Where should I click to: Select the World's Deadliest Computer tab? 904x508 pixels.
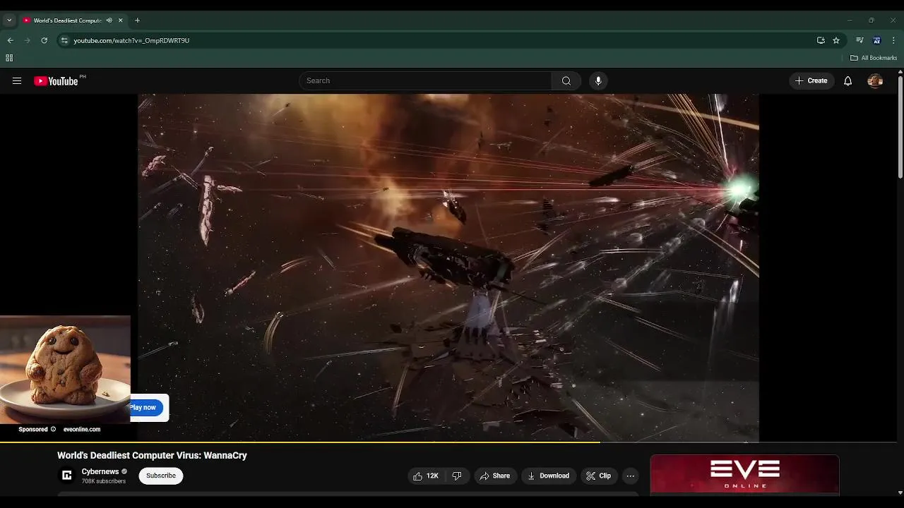pos(67,20)
